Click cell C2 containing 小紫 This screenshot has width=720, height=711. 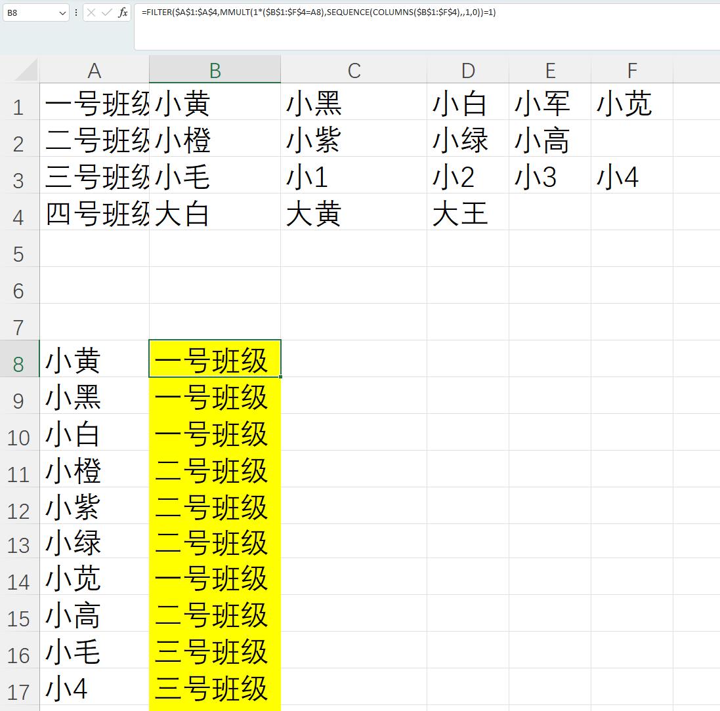point(354,138)
